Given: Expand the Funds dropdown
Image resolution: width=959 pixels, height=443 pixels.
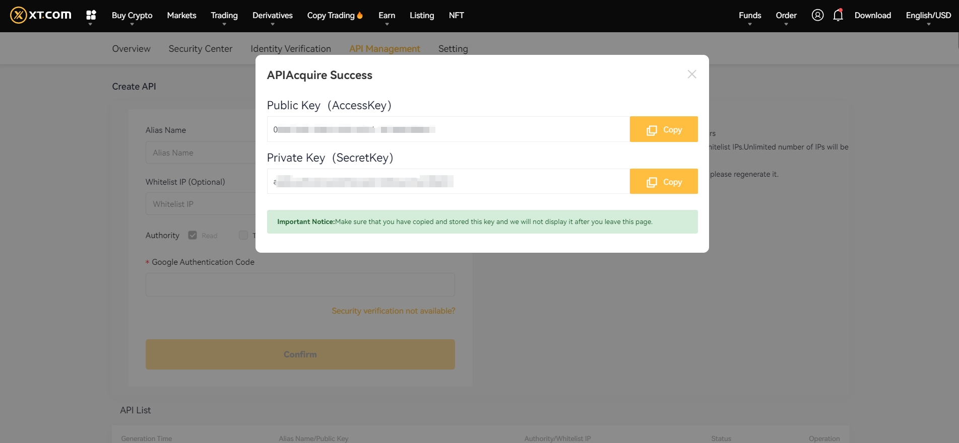Looking at the screenshot, I should (x=749, y=16).
